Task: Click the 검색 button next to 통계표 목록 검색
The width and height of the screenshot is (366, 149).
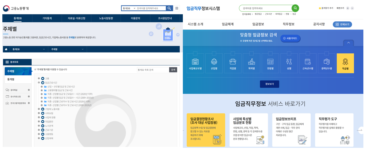Action: point(173,70)
